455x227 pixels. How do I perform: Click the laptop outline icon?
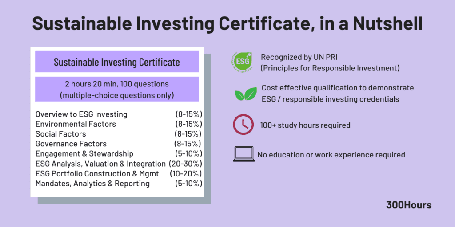click(243, 154)
